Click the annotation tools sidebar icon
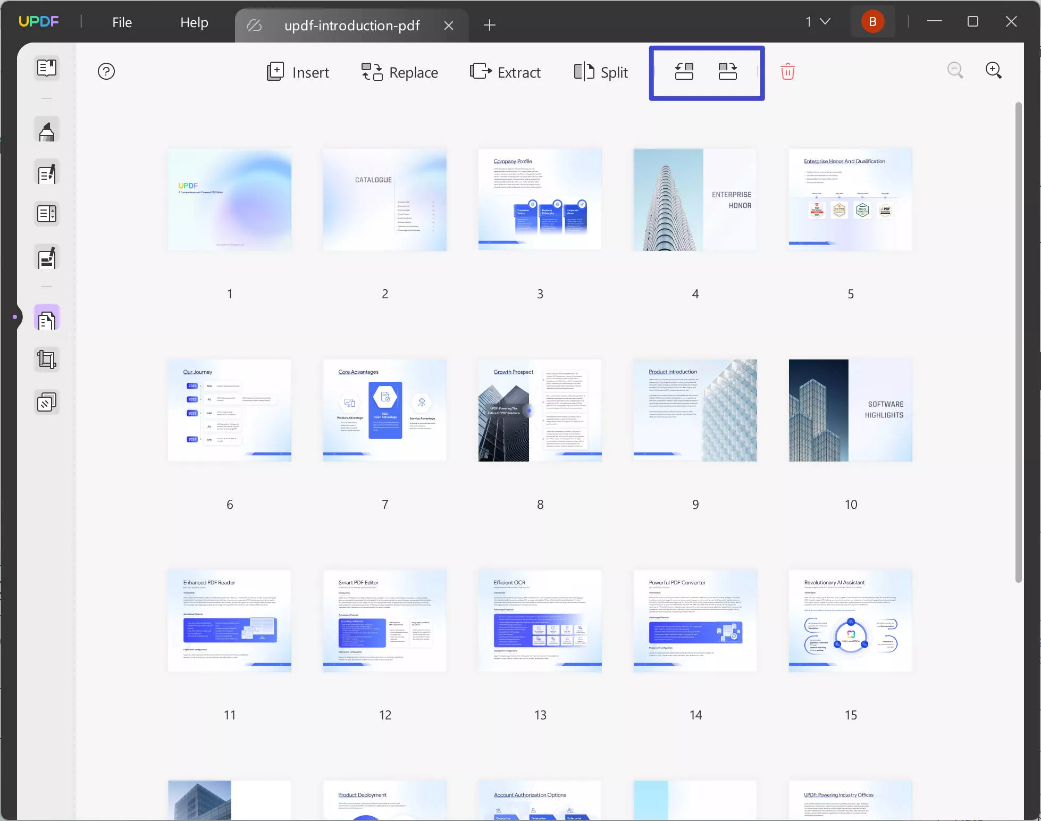Screen dimensions: 1041x821 click(x=46, y=132)
